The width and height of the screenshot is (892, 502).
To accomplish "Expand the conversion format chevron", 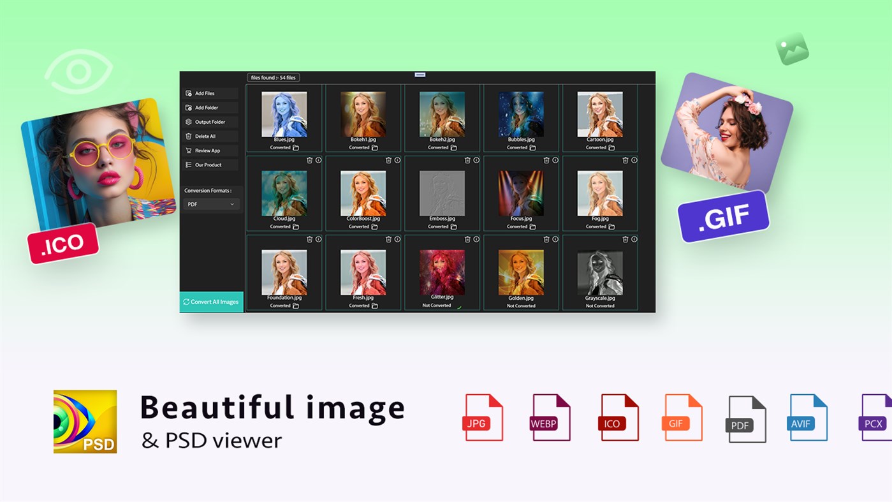I will [232, 204].
